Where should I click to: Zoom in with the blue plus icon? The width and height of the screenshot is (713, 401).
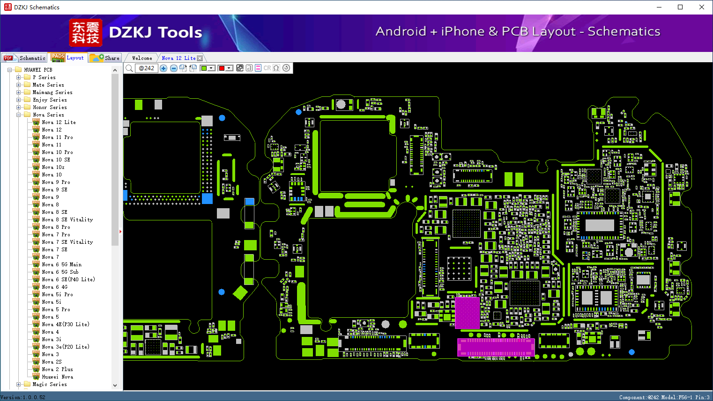(163, 68)
